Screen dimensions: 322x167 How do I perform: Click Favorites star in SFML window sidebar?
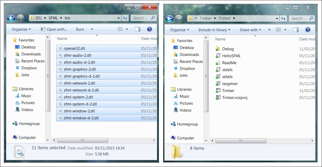(x=15, y=40)
